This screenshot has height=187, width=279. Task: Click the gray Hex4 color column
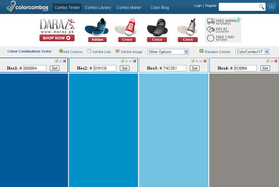point(244,130)
